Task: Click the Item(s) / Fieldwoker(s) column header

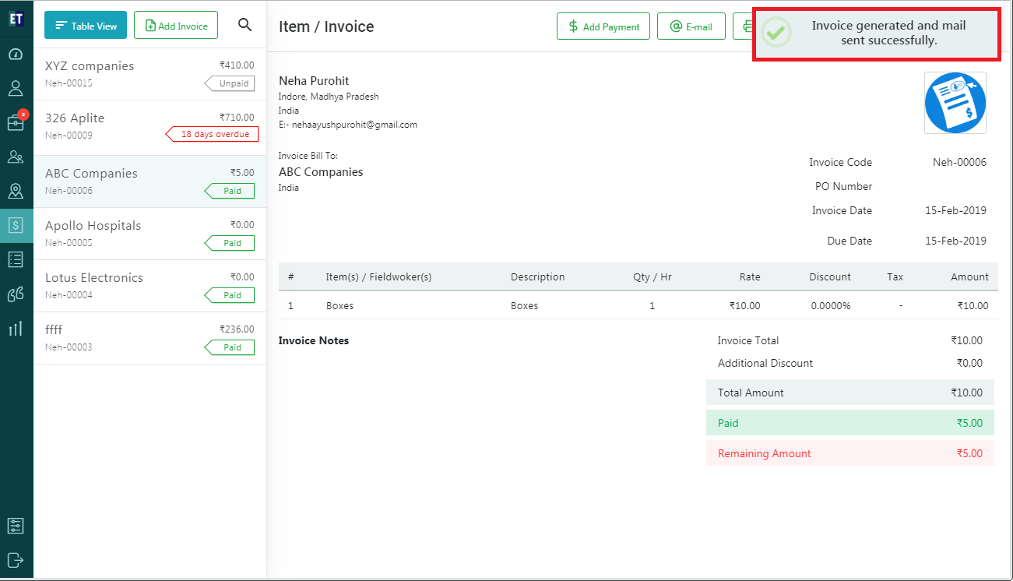Action: point(378,277)
